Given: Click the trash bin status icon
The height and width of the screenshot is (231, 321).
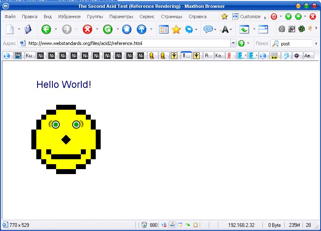Looking at the screenshot, I should pos(144,225).
